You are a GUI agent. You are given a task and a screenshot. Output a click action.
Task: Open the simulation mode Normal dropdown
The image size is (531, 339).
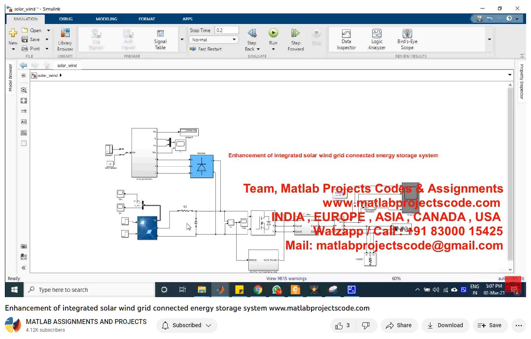click(213, 40)
